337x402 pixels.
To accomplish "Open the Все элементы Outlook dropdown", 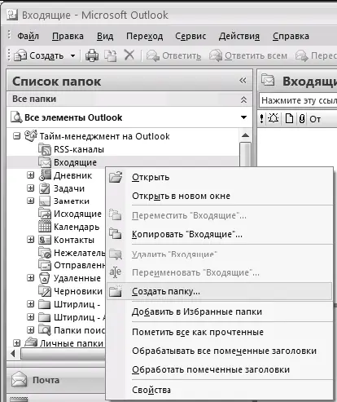I will click(x=243, y=117).
